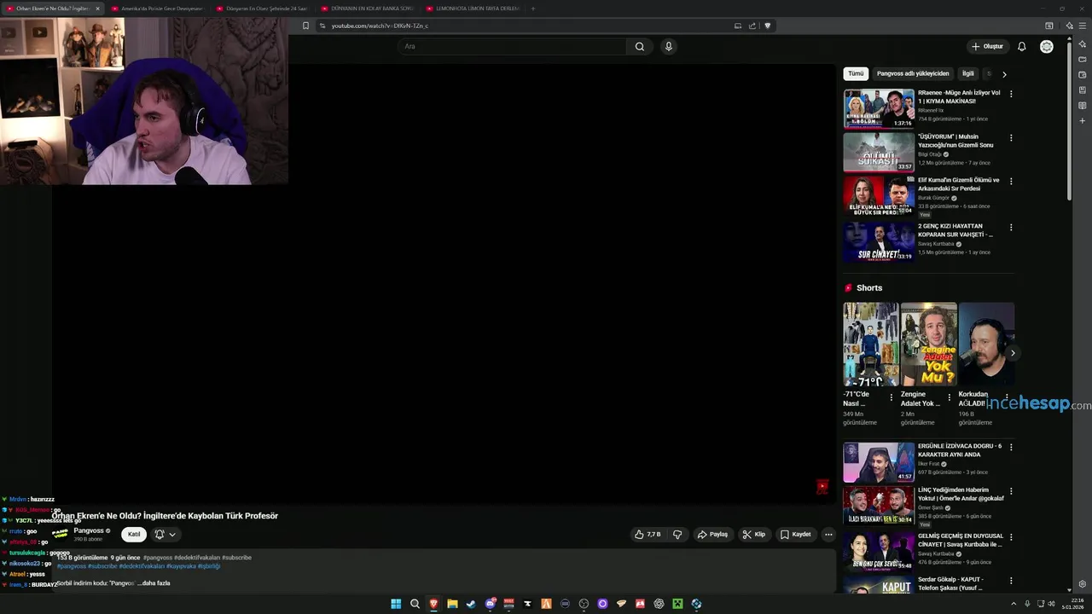Open options for -71°C'de Nasıl short
Screen dimensions: 1092x614
(x=892, y=397)
